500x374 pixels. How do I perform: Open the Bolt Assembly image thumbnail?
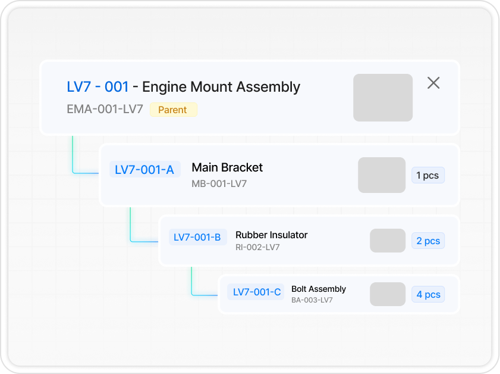coord(388,294)
